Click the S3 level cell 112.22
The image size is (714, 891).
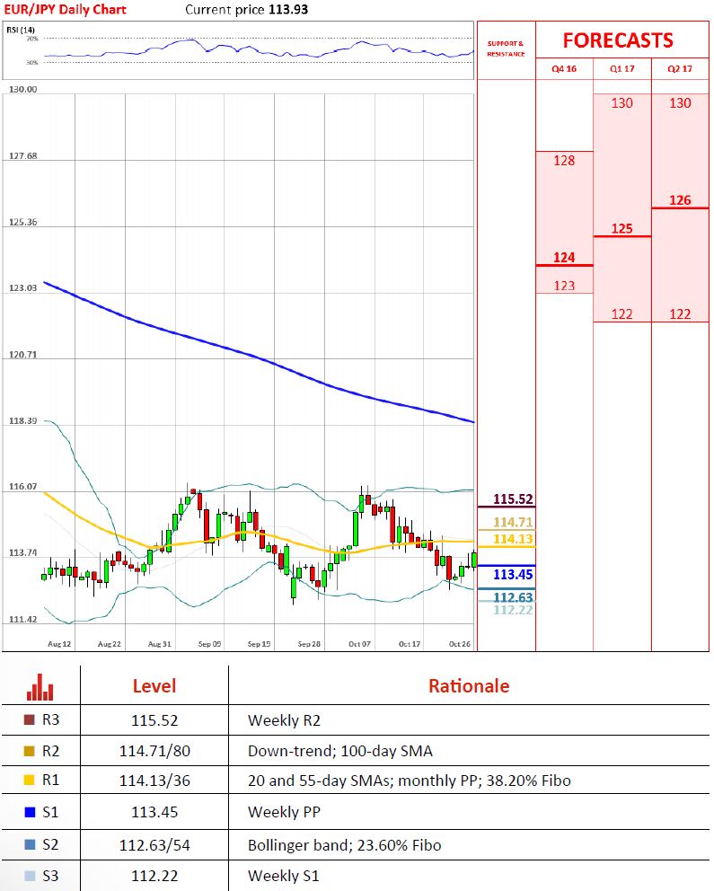(x=154, y=877)
